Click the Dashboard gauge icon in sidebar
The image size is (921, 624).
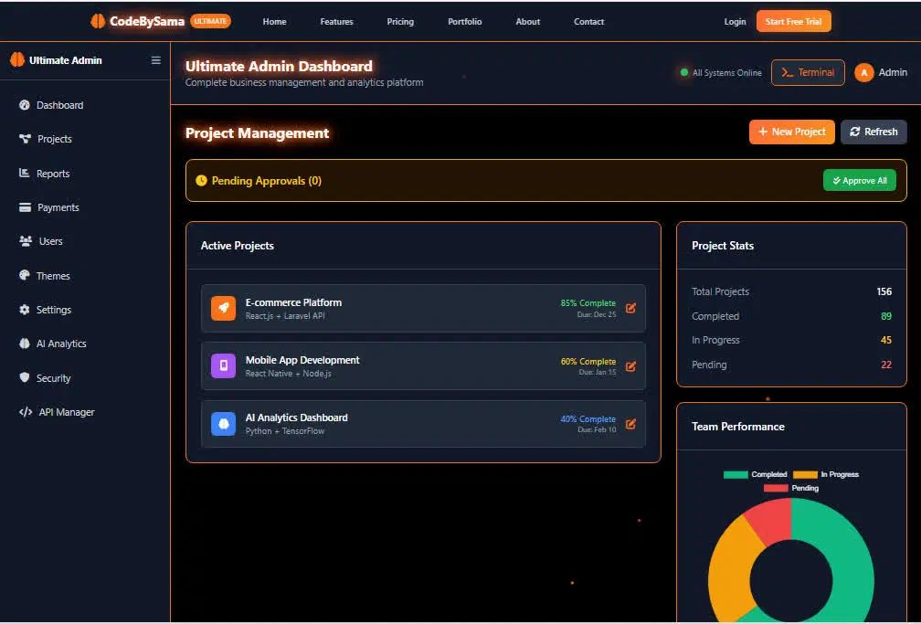point(24,105)
